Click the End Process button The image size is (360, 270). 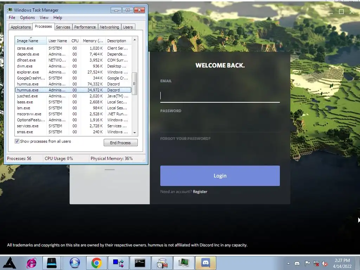click(121, 143)
